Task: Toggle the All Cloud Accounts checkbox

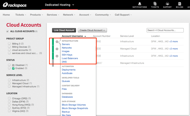Action: point(8,31)
